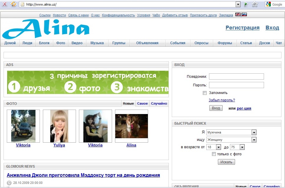Open the Регистрация header link
285x188 pixels.
242,28
